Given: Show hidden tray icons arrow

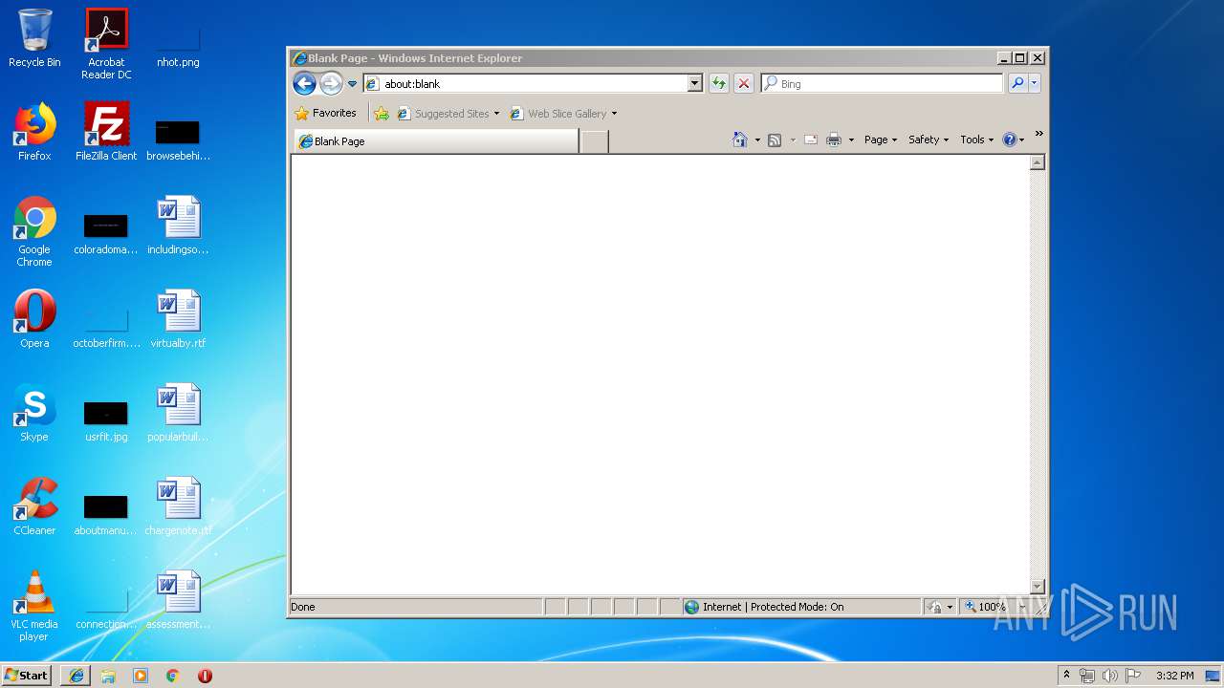Looking at the screenshot, I should click(1067, 675).
